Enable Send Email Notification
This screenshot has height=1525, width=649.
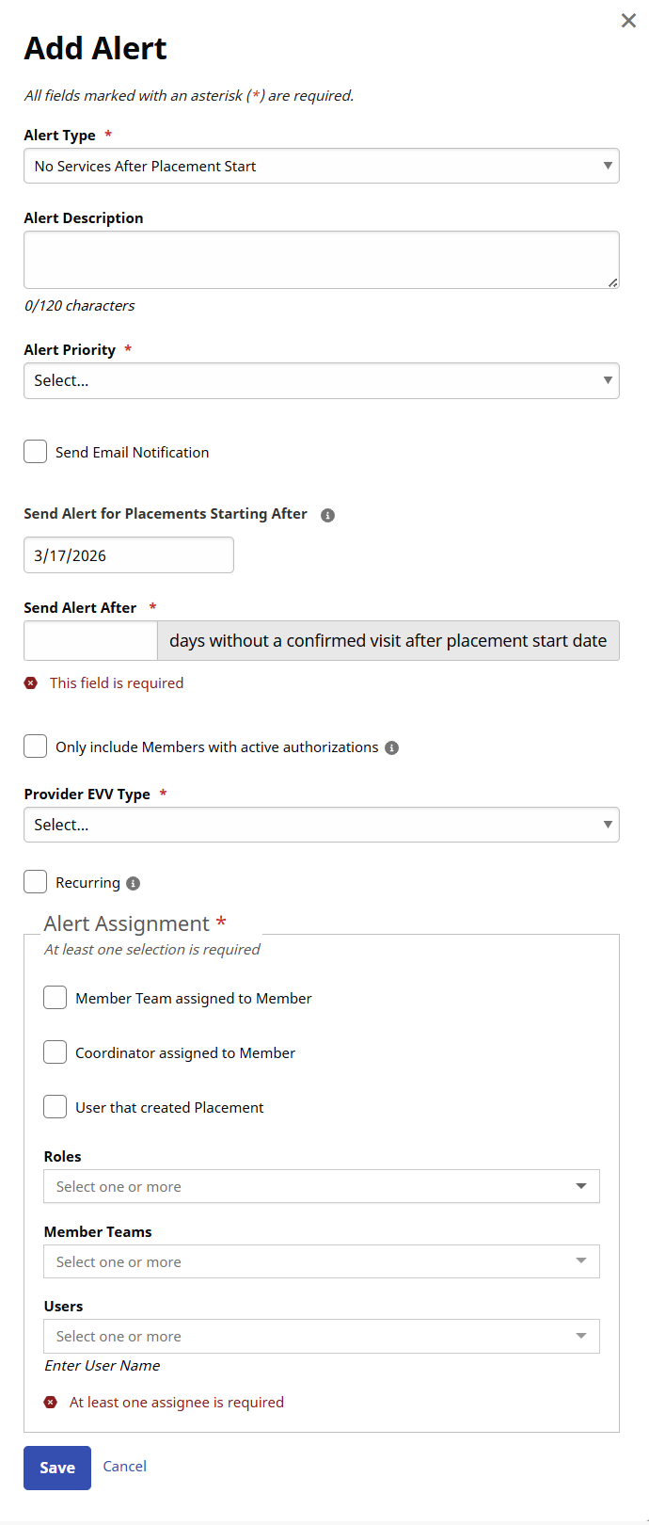pyautogui.click(x=35, y=451)
